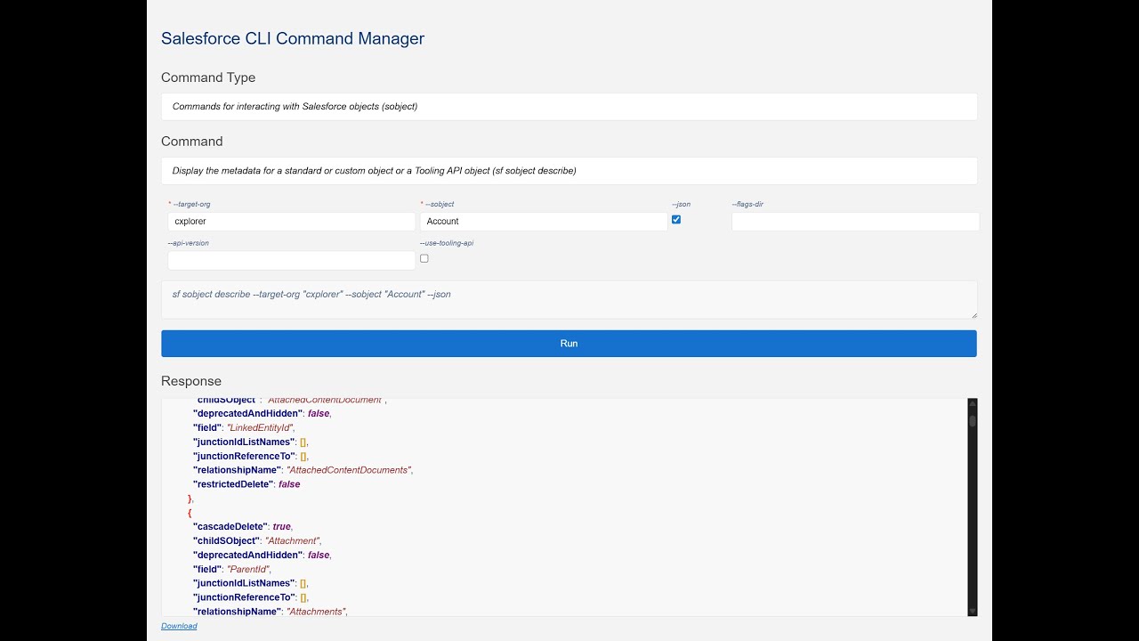Click inside the generated sf command textarea
This screenshot has height=641, width=1139.
click(569, 299)
